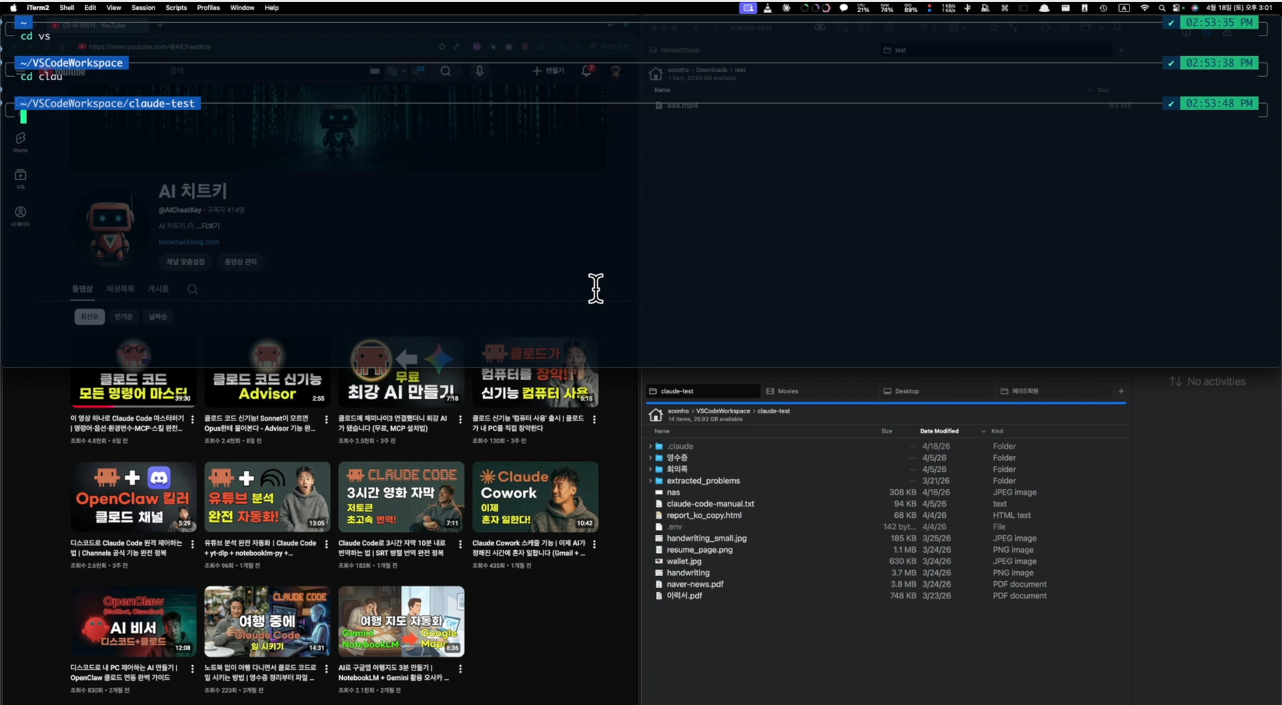The image size is (1282, 705).
Task: Add a new tab in the file manager
Action: (x=1121, y=391)
